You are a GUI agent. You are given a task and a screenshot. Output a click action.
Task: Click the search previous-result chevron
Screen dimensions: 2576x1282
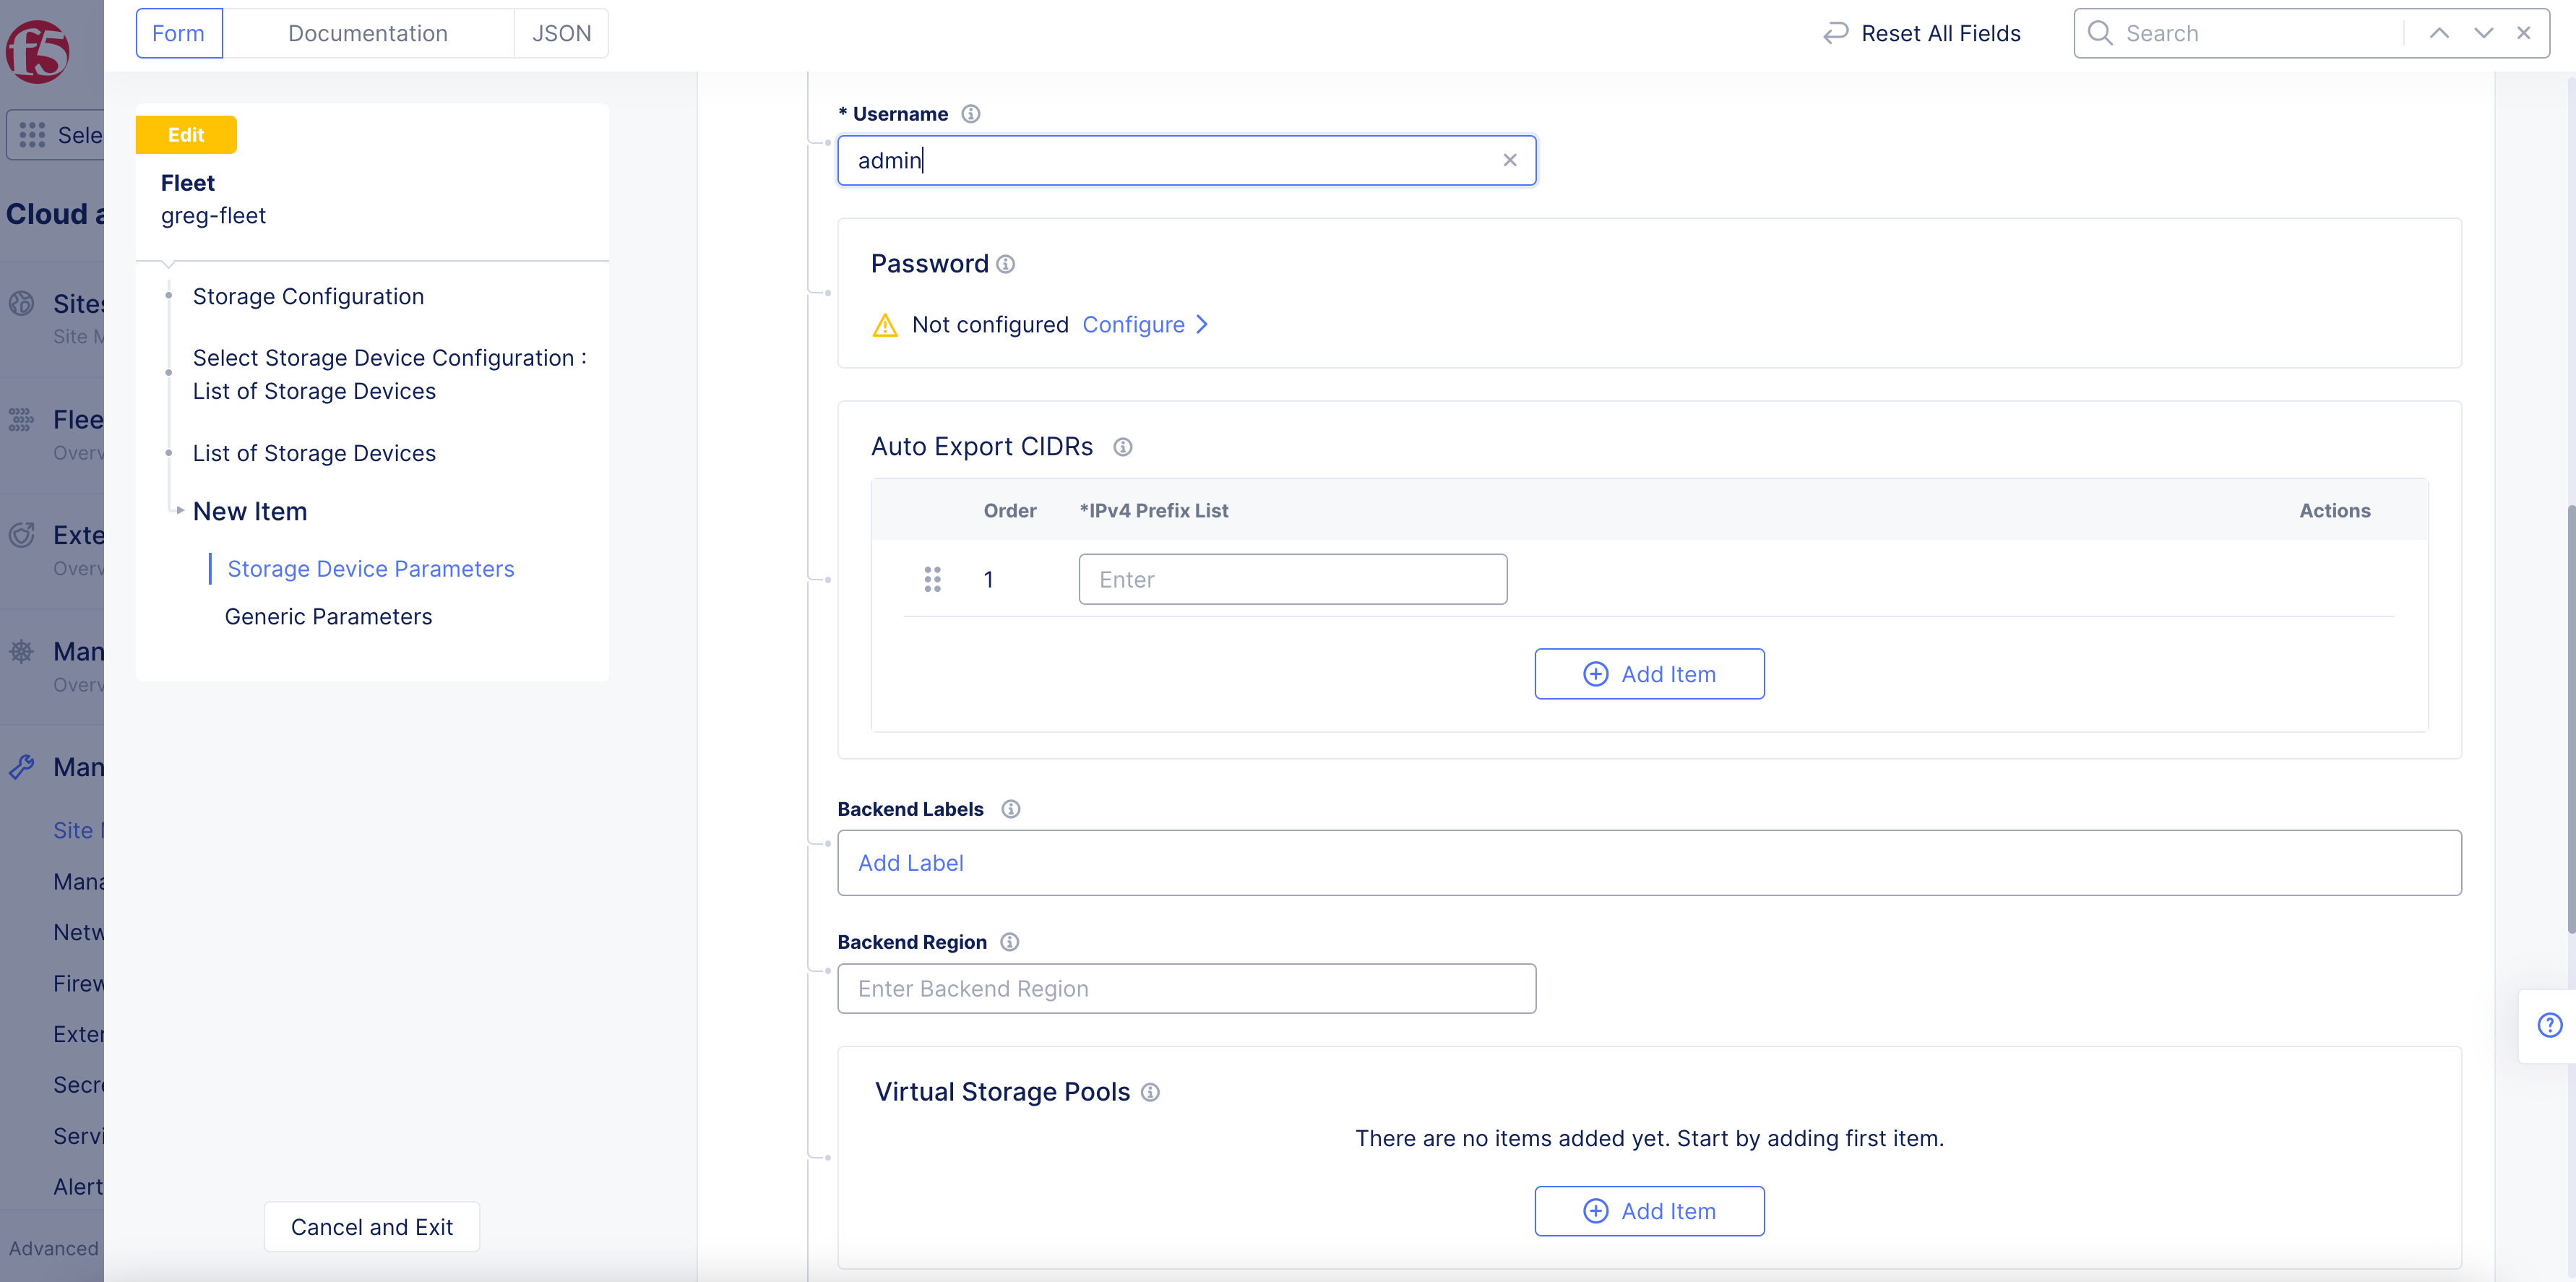[2440, 33]
